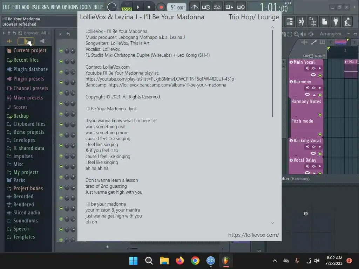The width and height of the screenshot is (359, 269).
Task: Toggle Main Vocal record arm dot
Action: [x=320, y=68]
